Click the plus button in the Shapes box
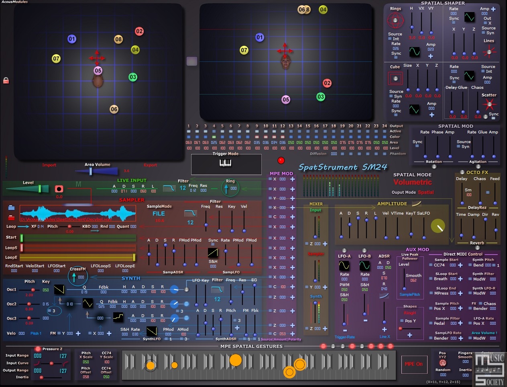The height and width of the screenshot is (387, 507). (410, 335)
